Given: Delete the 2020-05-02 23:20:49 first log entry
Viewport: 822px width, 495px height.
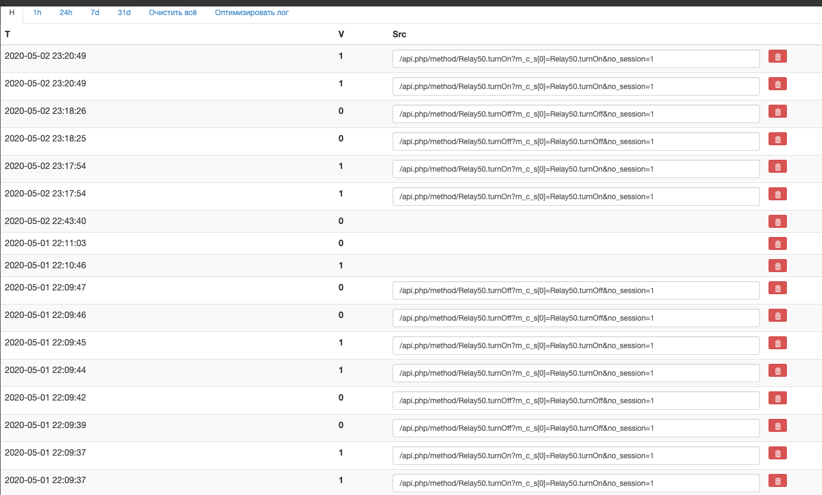Looking at the screenshot, I should point(777,57).
